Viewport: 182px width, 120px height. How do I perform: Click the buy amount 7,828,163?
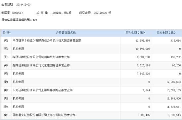(144, 65)
